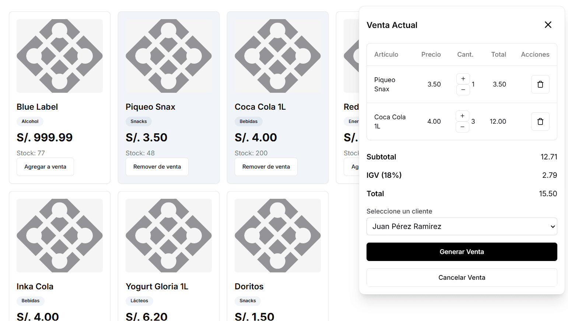Increase Coca Cola 1L quantity with plus
Screen dimensions: 568x321
click(462, 116)
